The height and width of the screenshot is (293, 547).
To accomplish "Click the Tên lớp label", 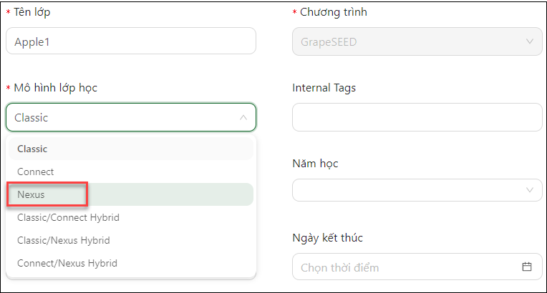I will click(32, 12).
